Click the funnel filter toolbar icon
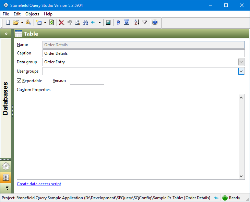 (x=145, y=23)
